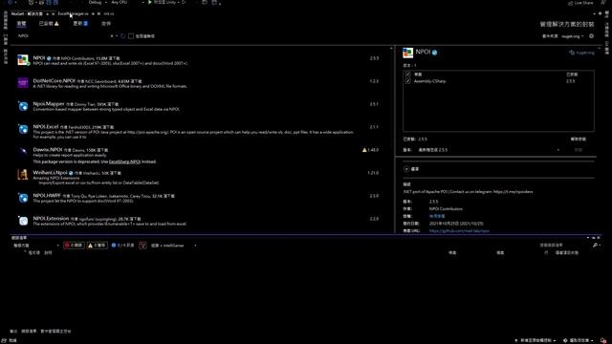The width and height of the screenshot is (612, 344).
Task: Select the DotNetCore.NPOI package icon
Action: [x=23, y=83]
